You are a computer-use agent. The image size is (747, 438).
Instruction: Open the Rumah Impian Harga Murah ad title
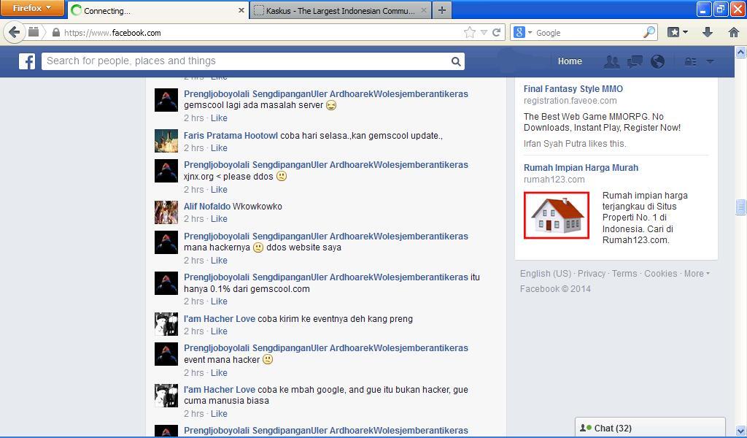(581, 168)
